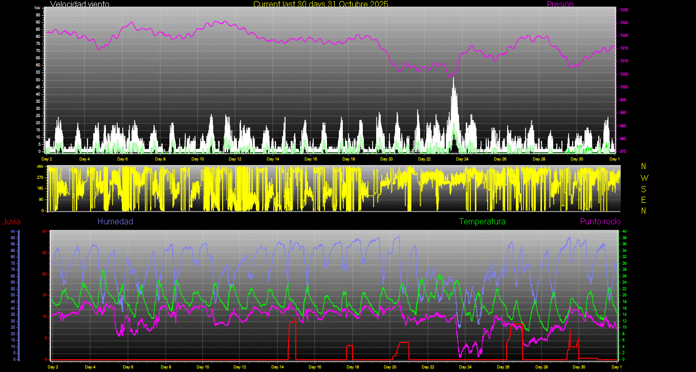
Task: Click the E compass direction letter
Action: click(644, 199)
